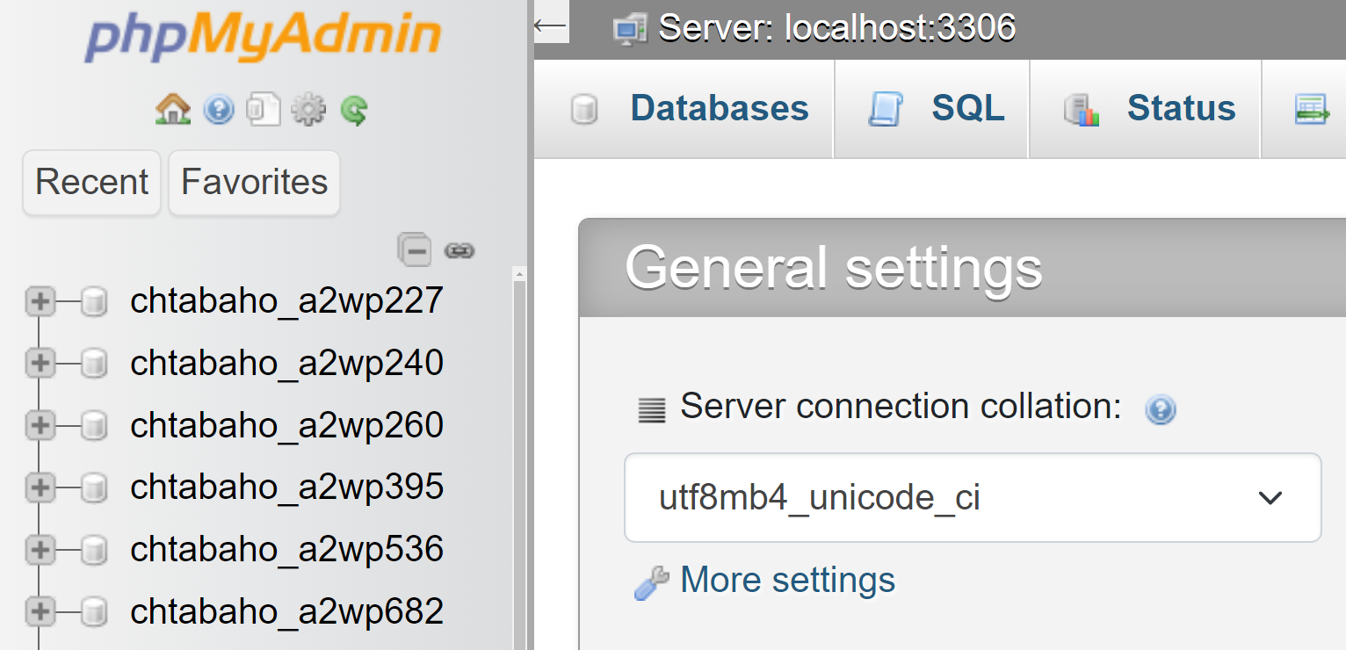The image size is (1346, 650).
Task: Expand the chtabaho_a2wp227 database tree
Action: click(x=39, y=301)
